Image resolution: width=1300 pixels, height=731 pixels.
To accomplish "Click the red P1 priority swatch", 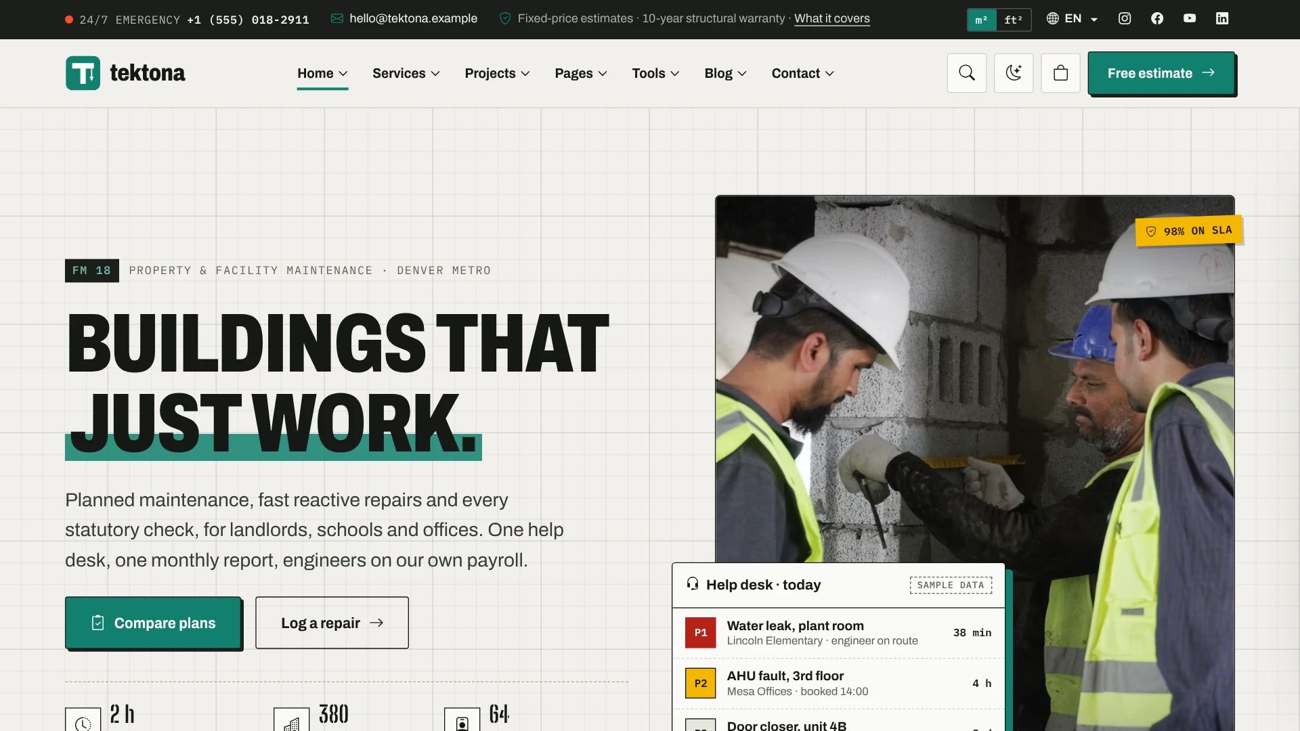I will point(700,633).
